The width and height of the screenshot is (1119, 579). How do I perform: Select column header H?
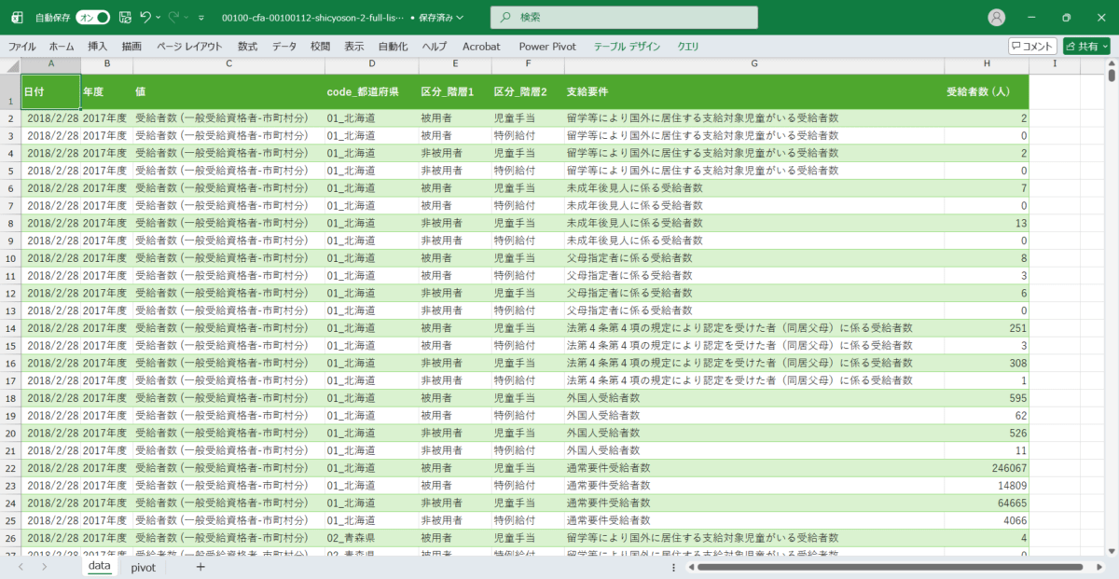click(987, 63)
